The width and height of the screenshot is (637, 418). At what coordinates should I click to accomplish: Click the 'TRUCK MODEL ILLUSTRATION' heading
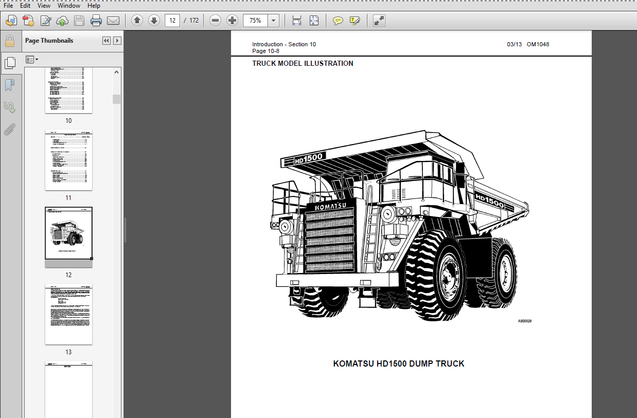(x=303, y=64)
